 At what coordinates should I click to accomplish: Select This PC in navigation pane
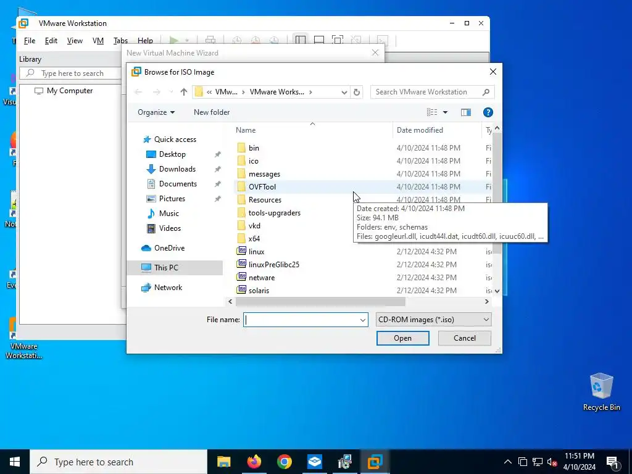tap(175, 268)
